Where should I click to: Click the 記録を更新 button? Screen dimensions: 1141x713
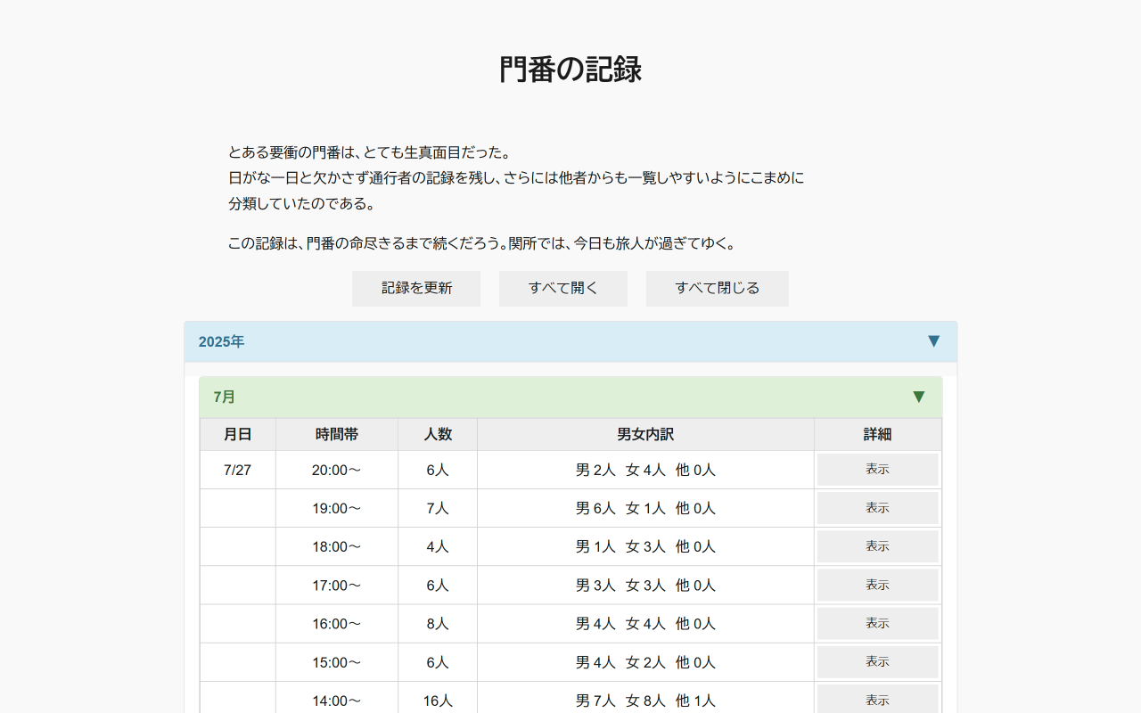pos(416,289)
